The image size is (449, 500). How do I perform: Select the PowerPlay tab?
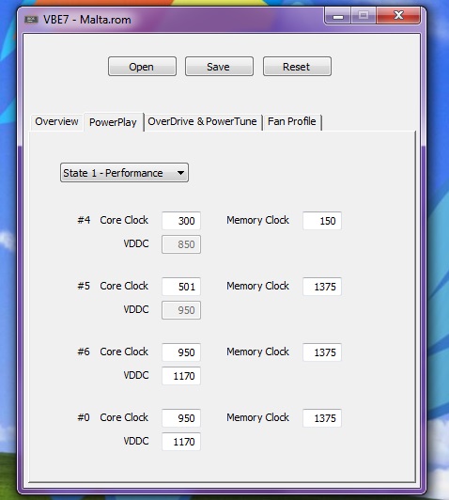[113, 122]
